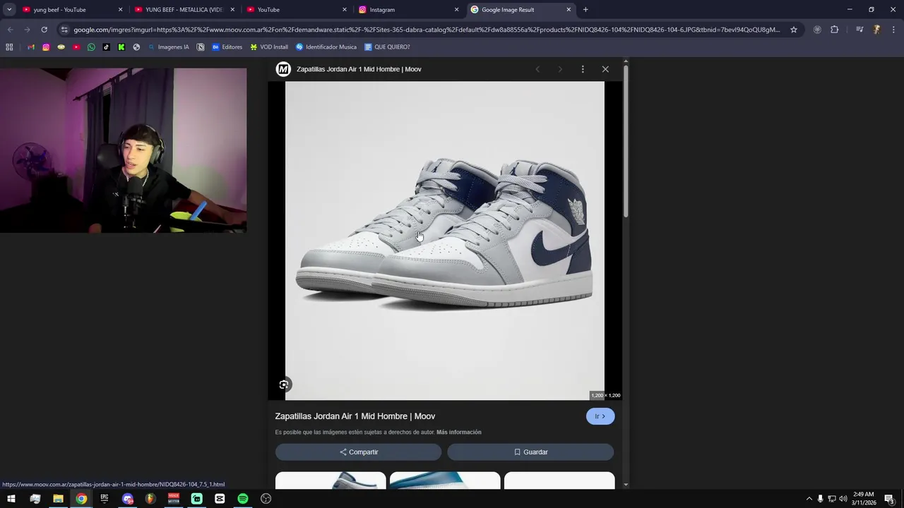Open the Instagram bookmark icon
The width and height of the screenshot is (904, 508).
coord(46,47)
